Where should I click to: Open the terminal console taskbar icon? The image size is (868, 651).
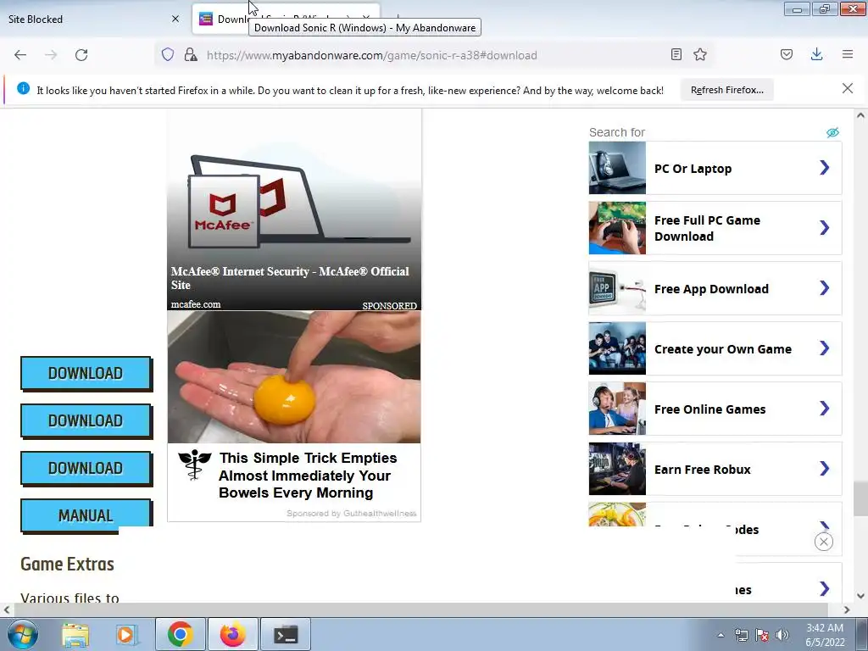[286, 634]
